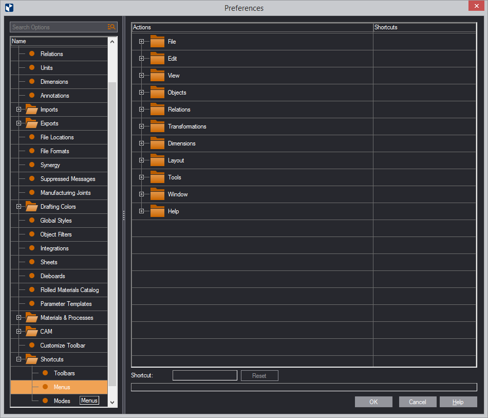Expand the Drafting Colors tree node

[18, 207]
